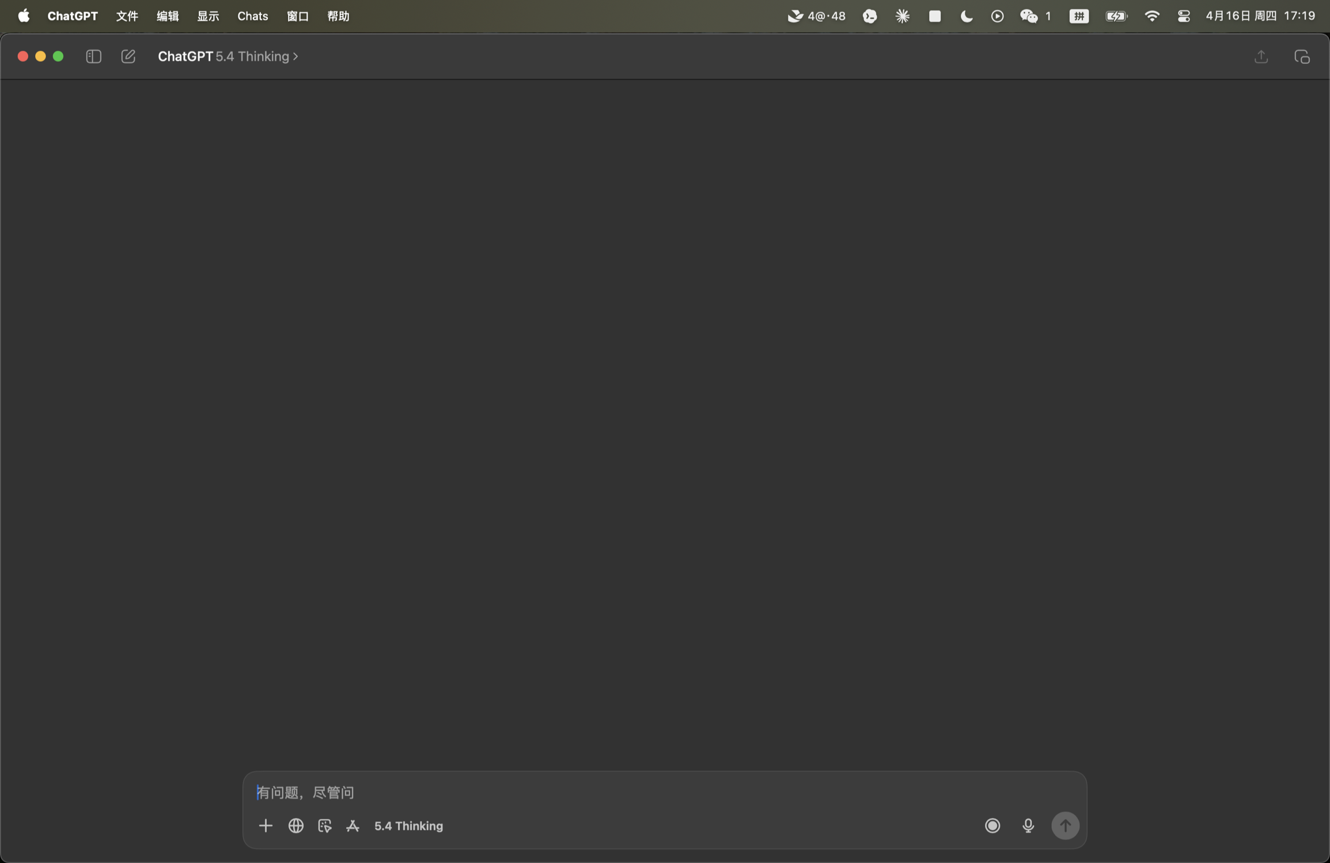The width and height of the screenshot is (1330, 863).
Task: Toggle web search globe icon
Action: pyautogui.click(x=295, y=826)
